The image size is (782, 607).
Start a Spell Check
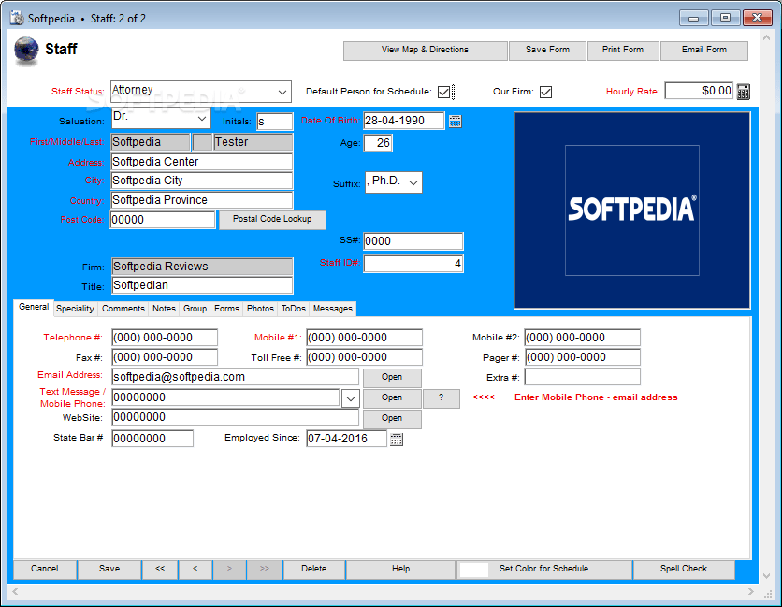point(684,569)
